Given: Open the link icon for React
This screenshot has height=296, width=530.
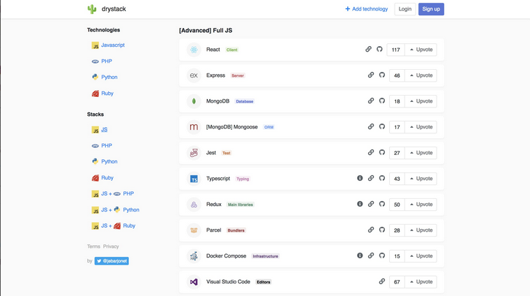Looking at the screenshot, I should click(368, 49).
